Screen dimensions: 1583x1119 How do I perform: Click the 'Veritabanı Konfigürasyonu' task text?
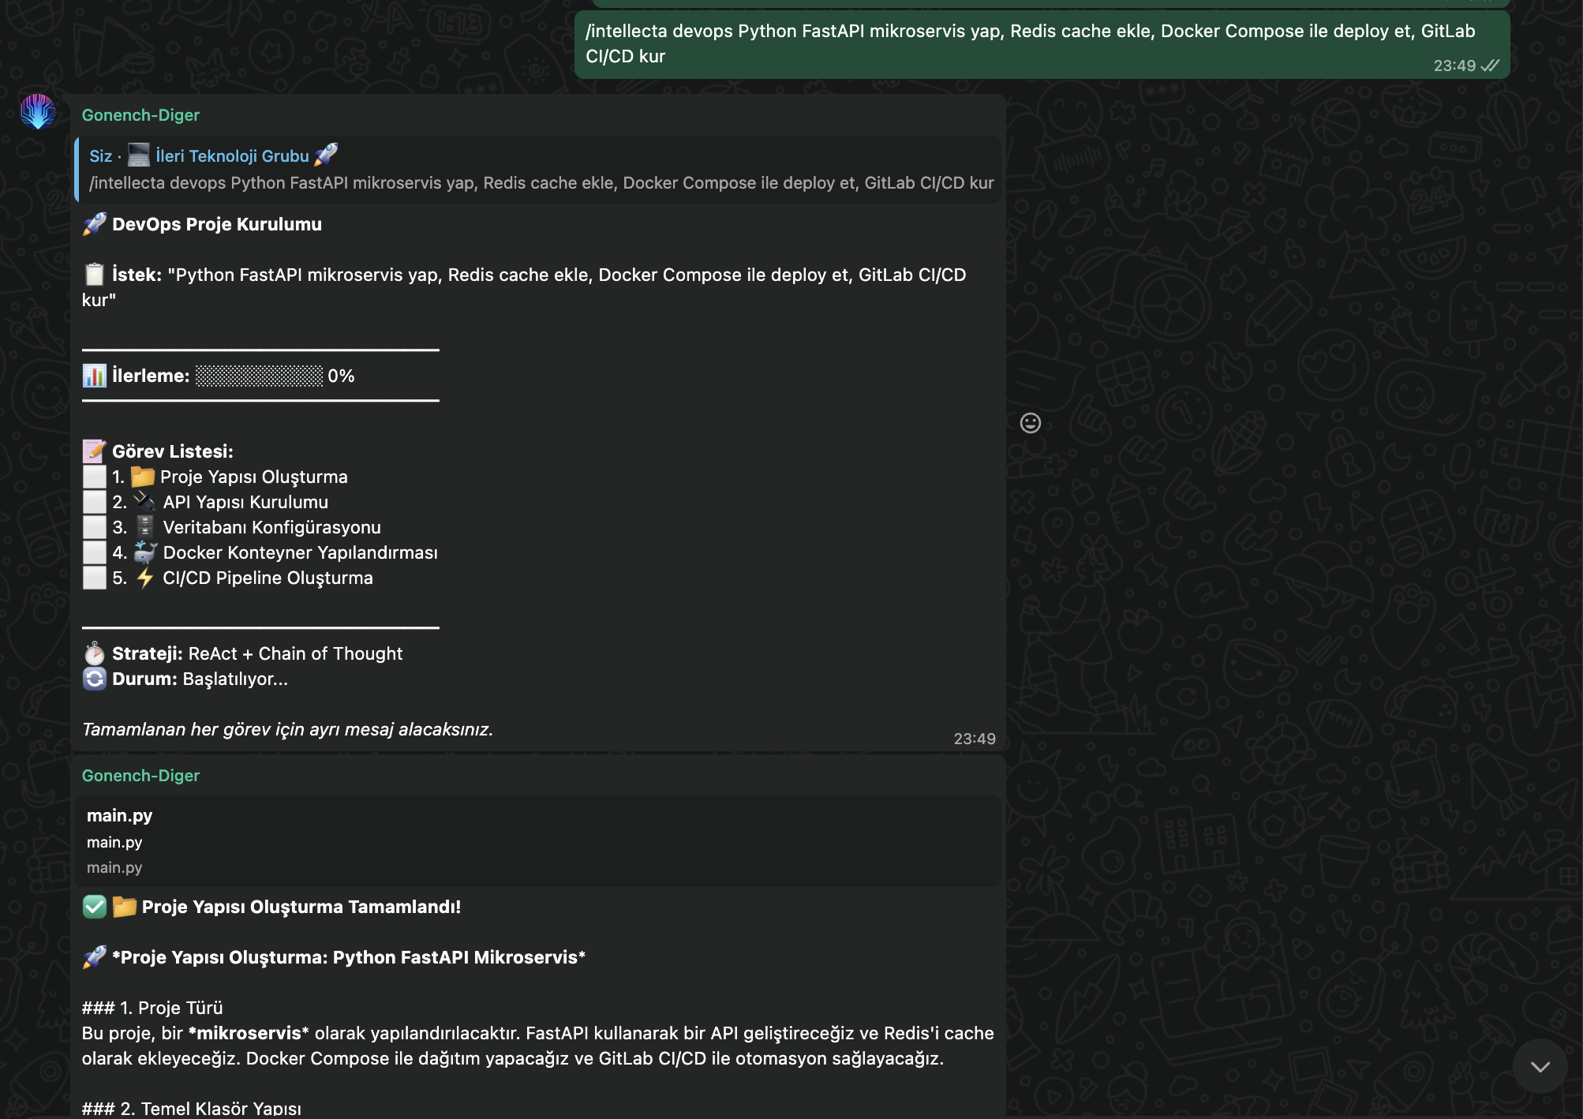click(x=271, y=527)
